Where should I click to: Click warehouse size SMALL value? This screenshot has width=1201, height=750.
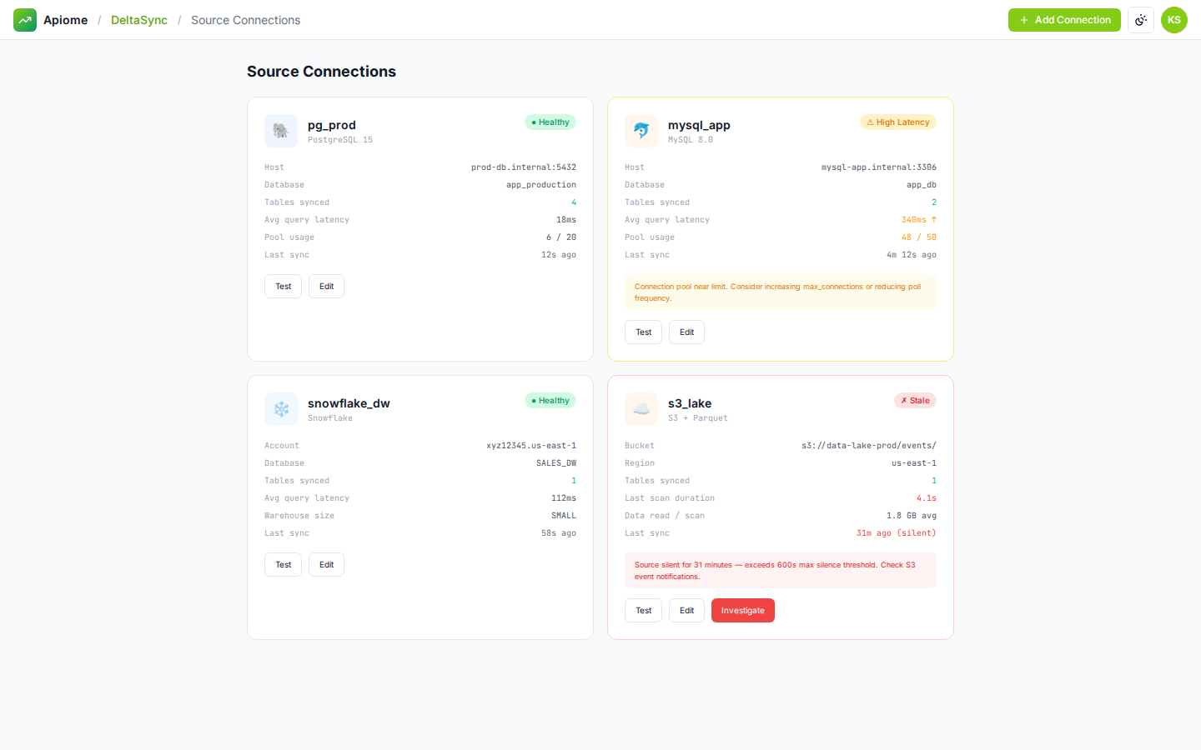[564, 516]
